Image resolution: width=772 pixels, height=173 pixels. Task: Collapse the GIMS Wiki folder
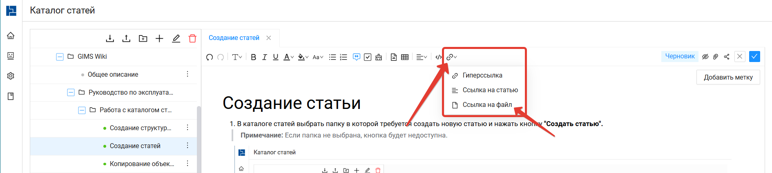(x=60, y=57)
